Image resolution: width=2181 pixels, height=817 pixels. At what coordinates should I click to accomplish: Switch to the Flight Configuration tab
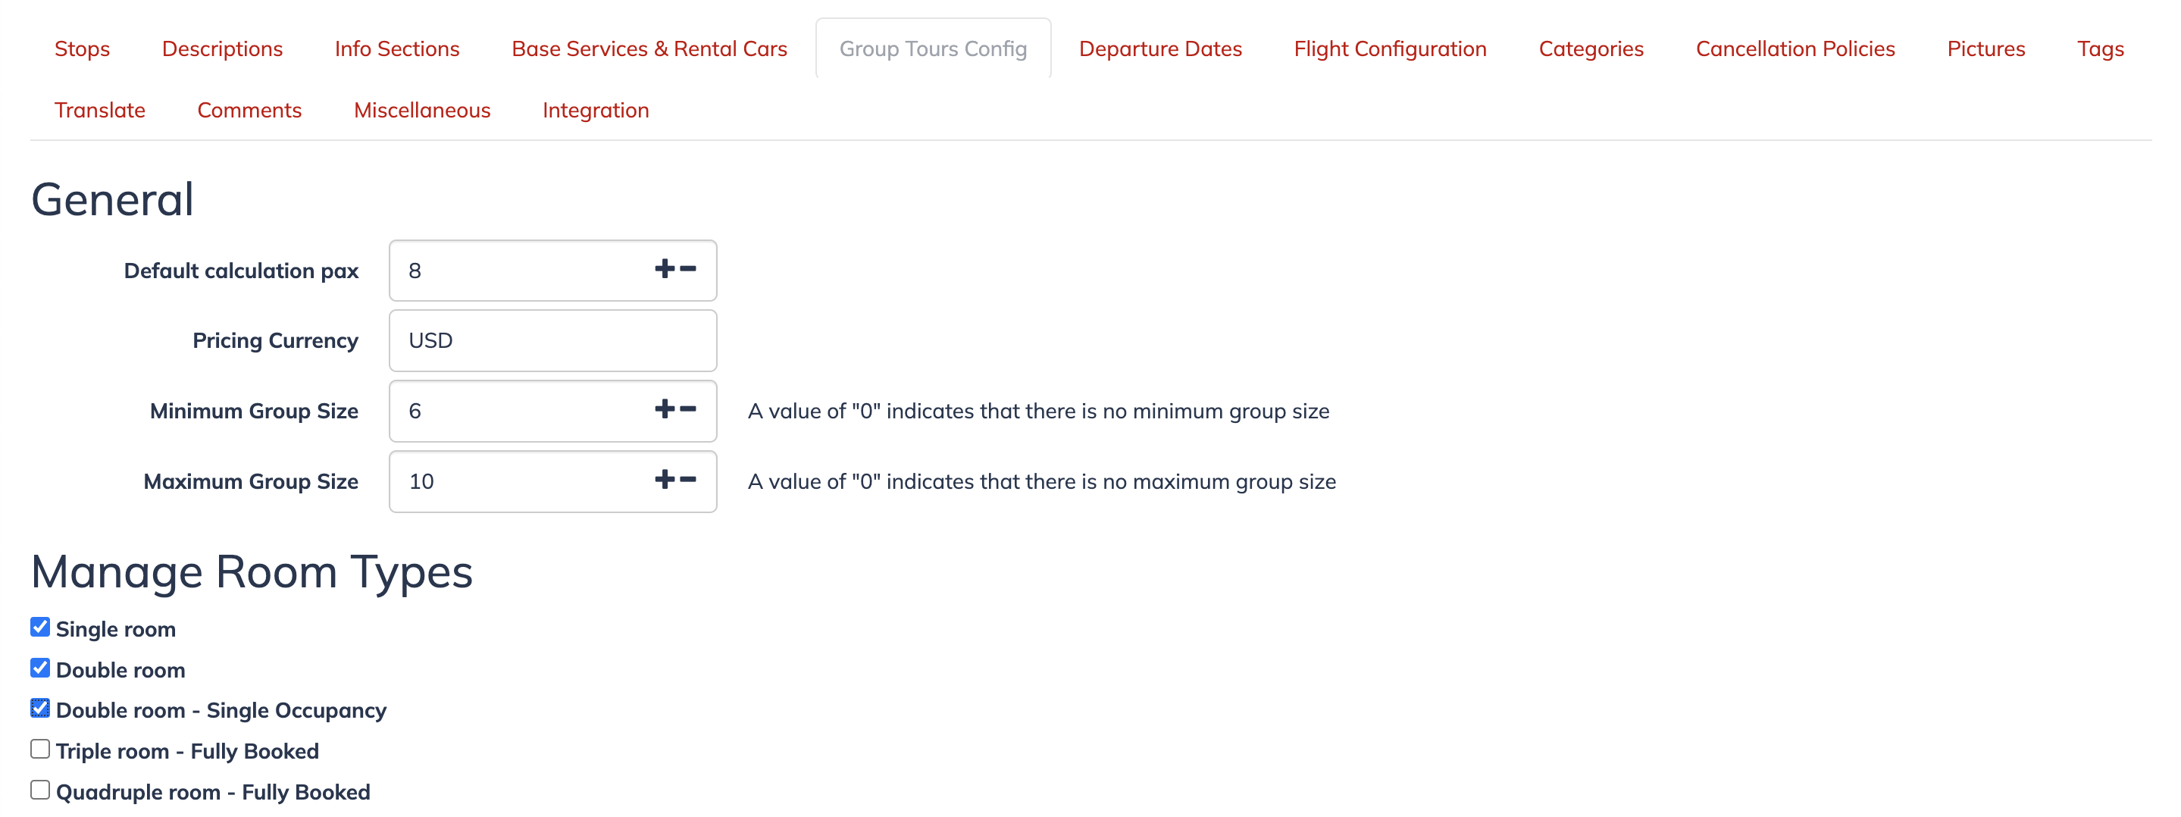coord(1391,49)
